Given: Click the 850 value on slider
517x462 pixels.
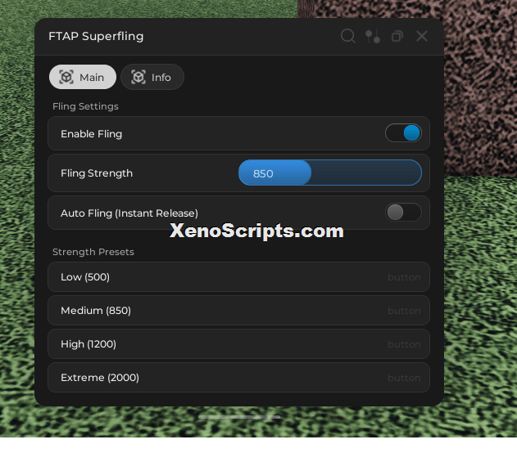Looking at the screenshot, I should coord(263,173).
